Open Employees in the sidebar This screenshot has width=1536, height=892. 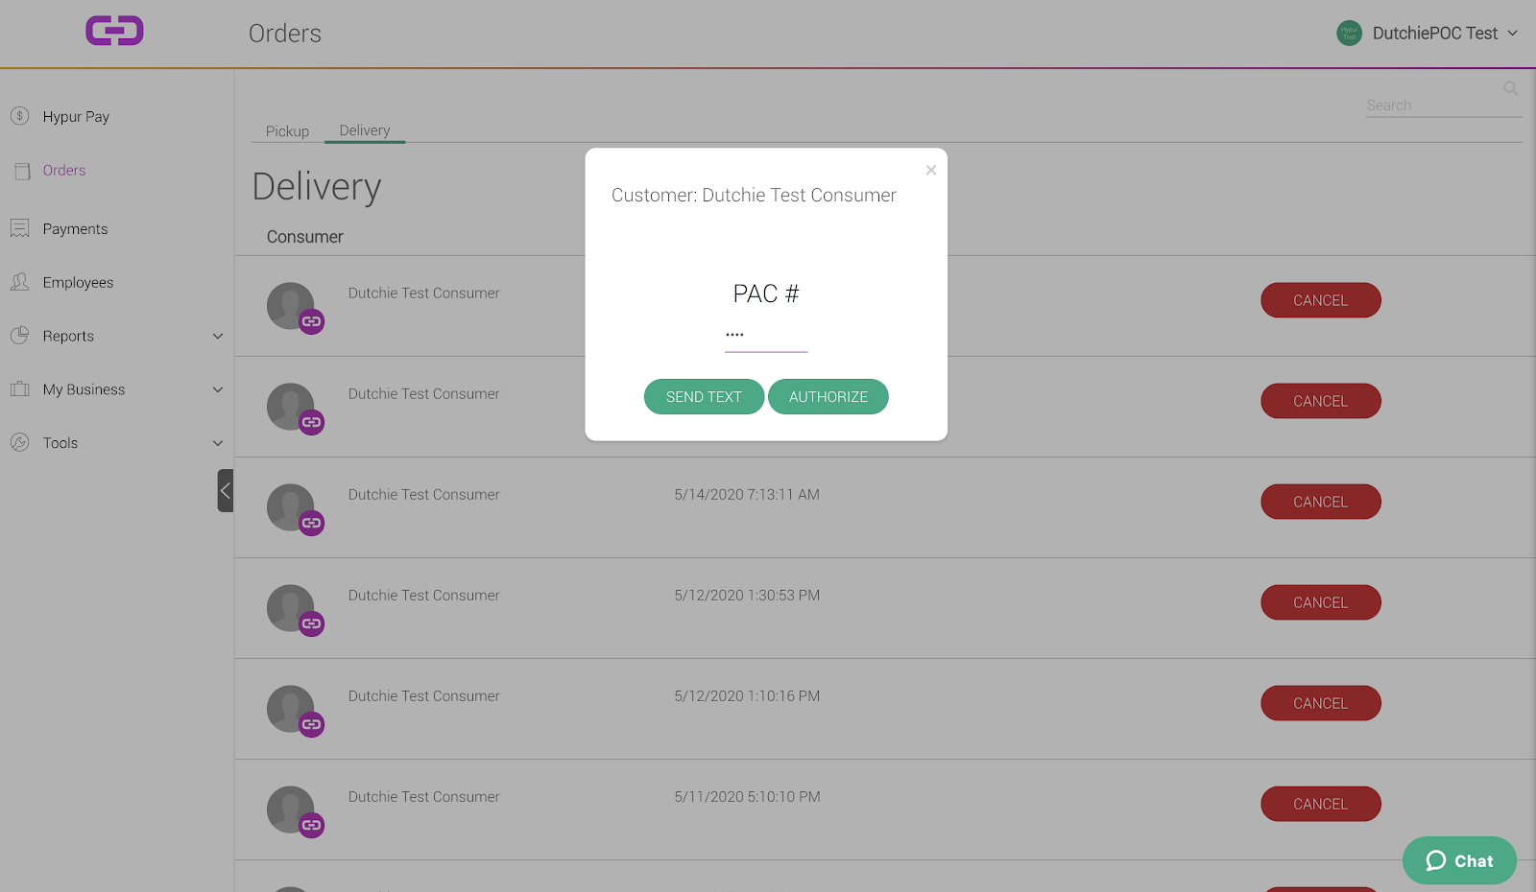[78, 283]
